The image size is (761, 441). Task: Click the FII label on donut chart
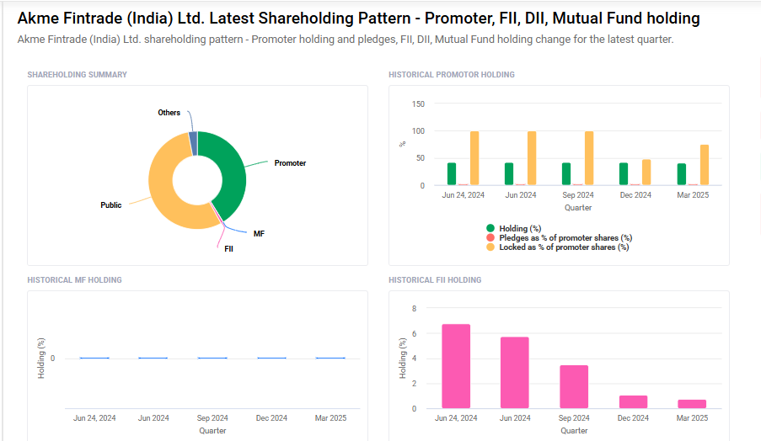(228, 248)
